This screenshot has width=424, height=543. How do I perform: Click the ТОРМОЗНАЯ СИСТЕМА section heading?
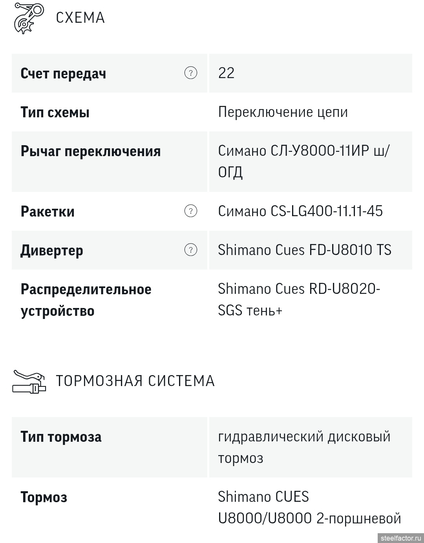pos(135,381)
